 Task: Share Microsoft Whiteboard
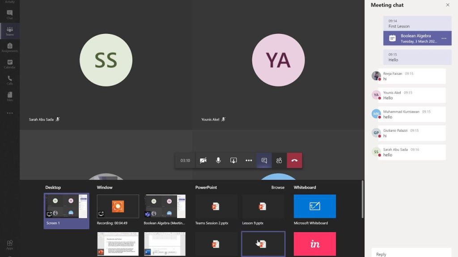coord(314,206)
